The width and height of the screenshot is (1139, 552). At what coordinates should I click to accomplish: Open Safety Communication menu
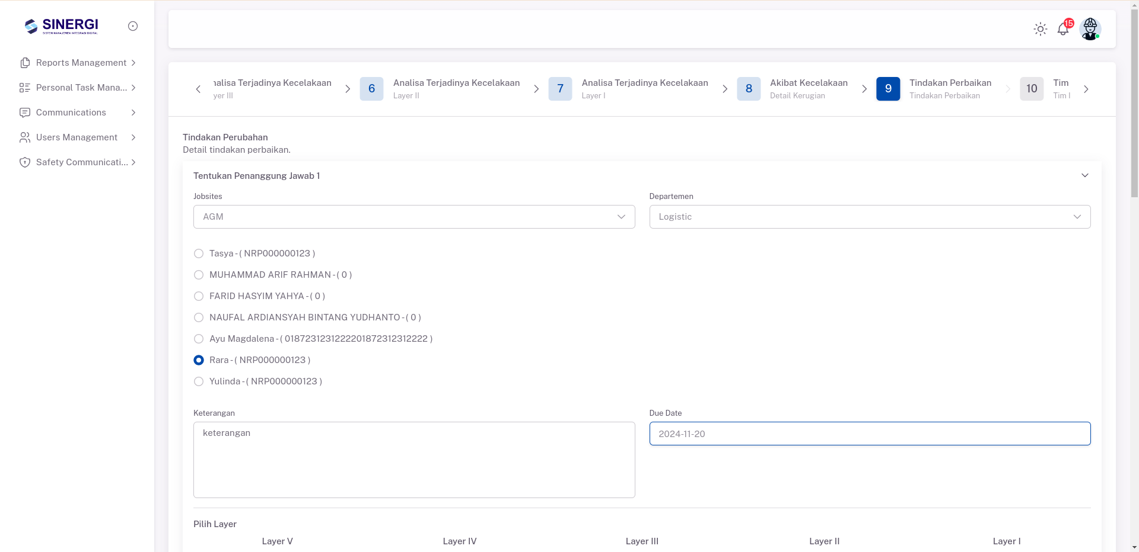pyautogui.click(x=78, y=162)
